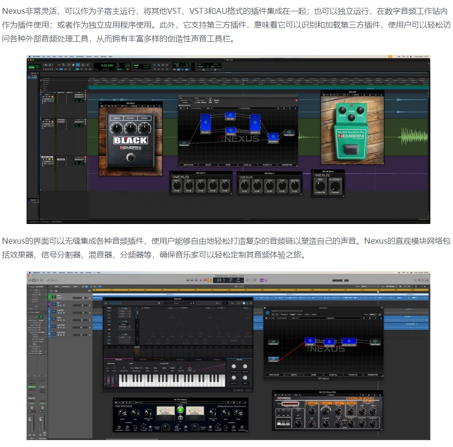Viewport: 453px width, 447px height.
Task: Open the routing photo preset dropdown in Pro Tools Nexus
Action: point(244,108)
